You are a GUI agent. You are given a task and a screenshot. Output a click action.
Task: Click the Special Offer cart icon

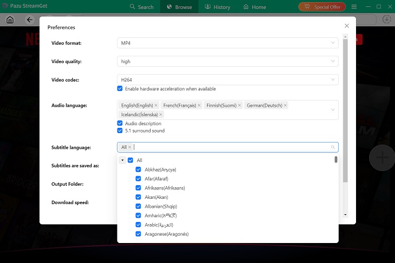[307, 6]
